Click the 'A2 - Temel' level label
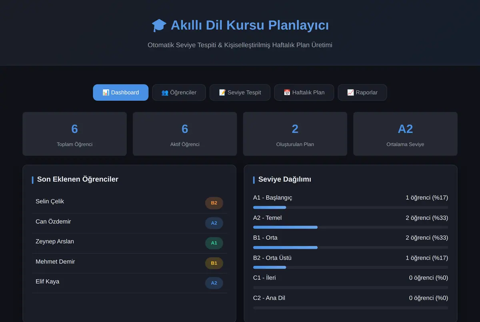 coord(267,218)
